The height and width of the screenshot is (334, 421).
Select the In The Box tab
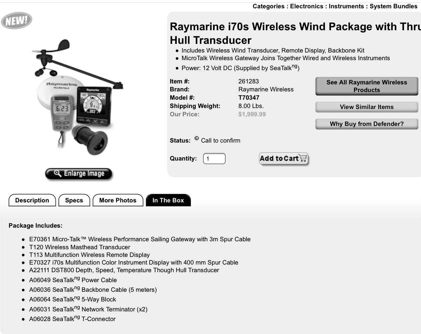tap(168, 200)
